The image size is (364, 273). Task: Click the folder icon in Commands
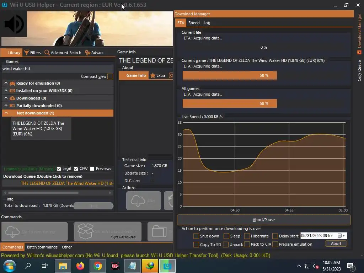[x=159, y=231]
